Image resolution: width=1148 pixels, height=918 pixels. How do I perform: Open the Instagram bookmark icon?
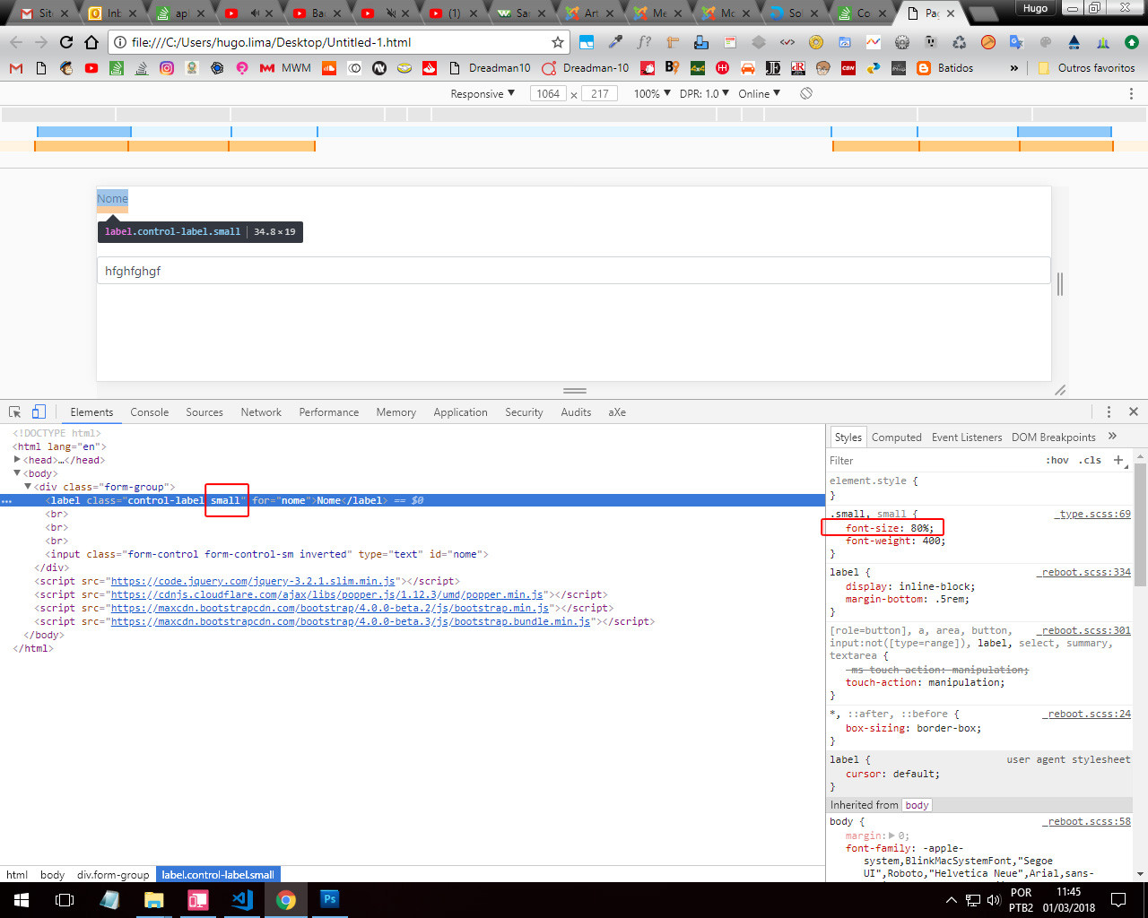[167, 68]
